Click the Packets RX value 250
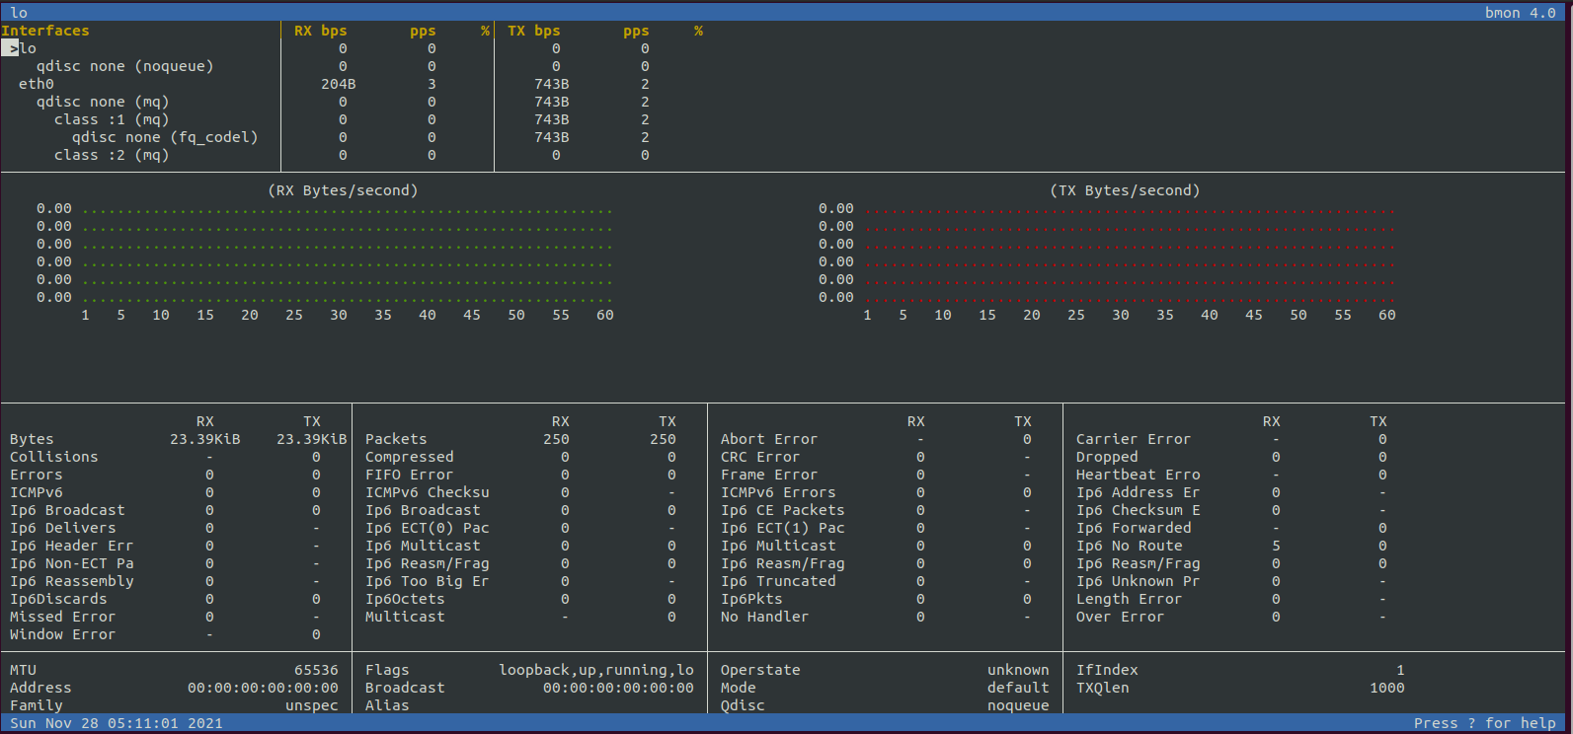This screenshot has height=734, width=1573. click(556, 439)
